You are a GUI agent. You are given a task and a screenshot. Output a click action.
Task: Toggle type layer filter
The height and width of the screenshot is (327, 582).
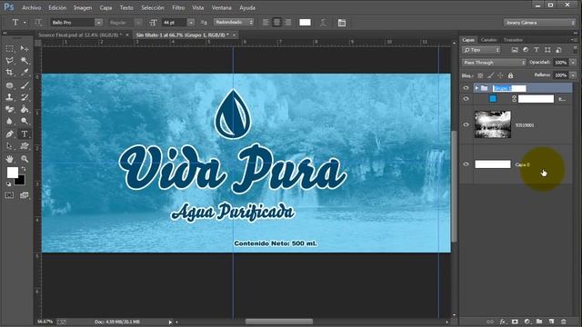[537, 50]
